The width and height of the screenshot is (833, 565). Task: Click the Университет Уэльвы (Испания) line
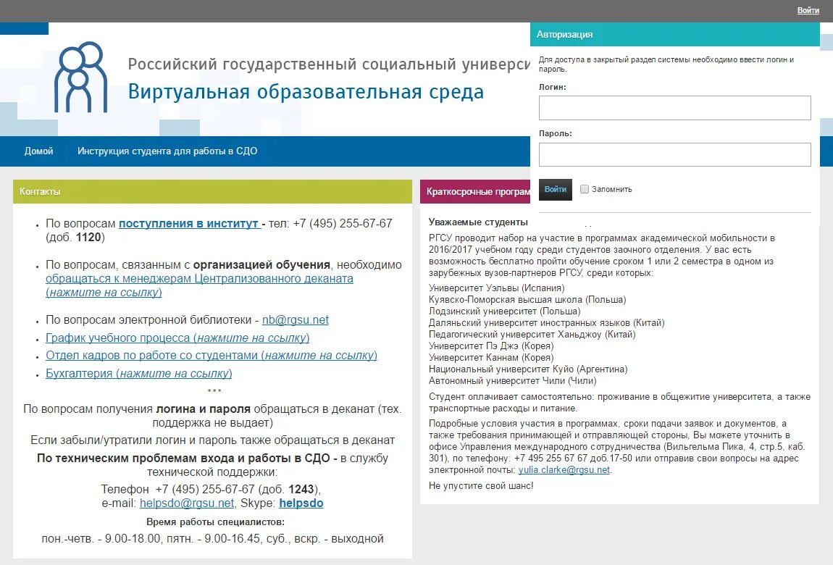tap(497, 288)
